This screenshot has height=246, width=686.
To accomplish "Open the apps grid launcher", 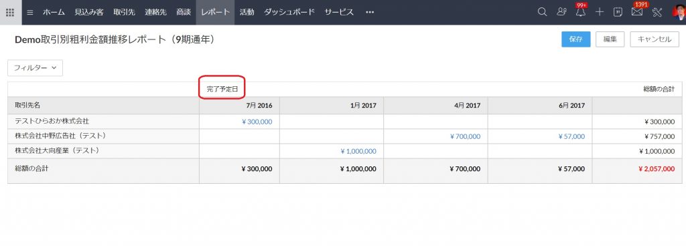I will (x=10, y=12).
